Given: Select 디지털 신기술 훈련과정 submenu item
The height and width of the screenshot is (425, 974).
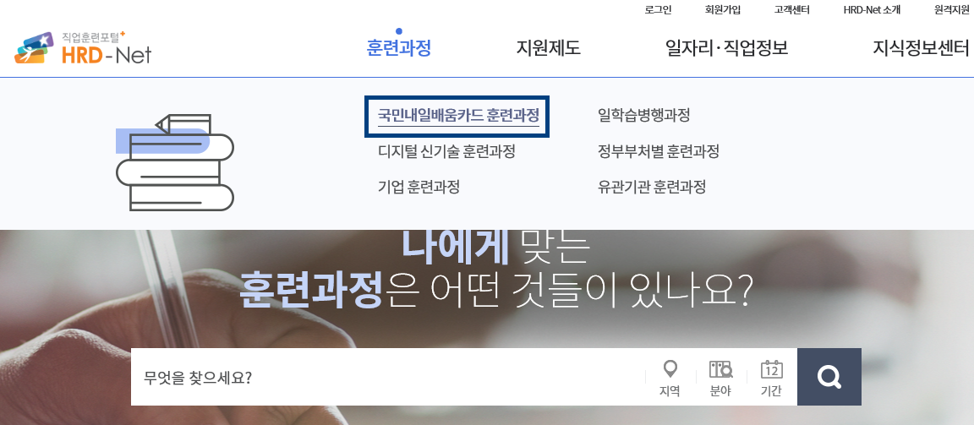Looking at the screenshot, I should tap(446, 151).
